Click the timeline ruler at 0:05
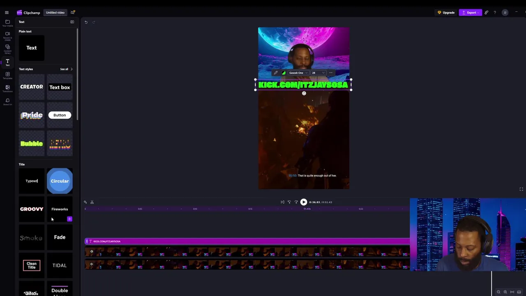This screenshot has width=526, height=296. tap(140, 209)
